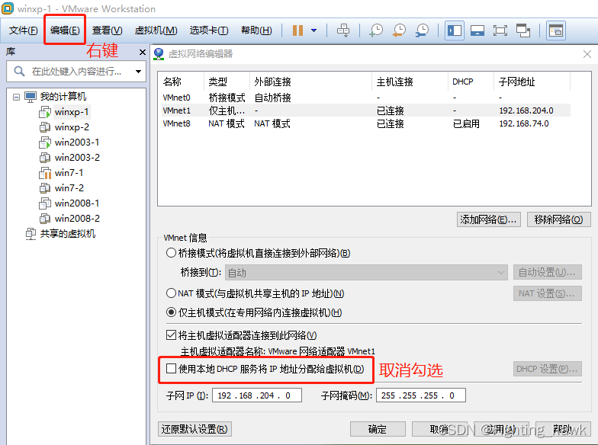Close the virtual network editor dialog

tap(587, 54)
